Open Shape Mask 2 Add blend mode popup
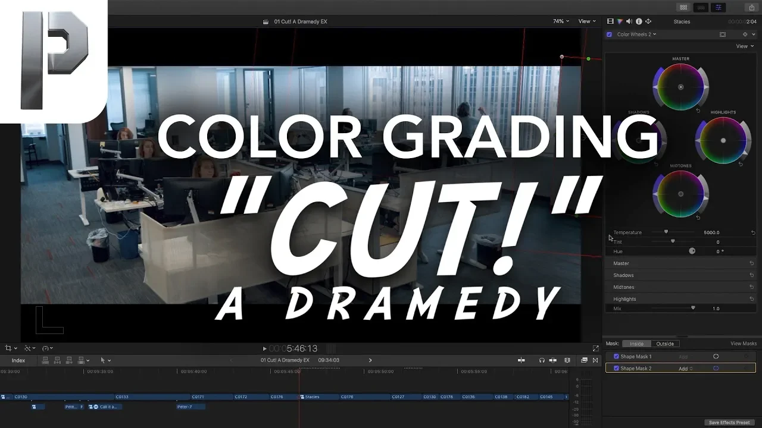The image size is (762, 428). tap(686, 369)
